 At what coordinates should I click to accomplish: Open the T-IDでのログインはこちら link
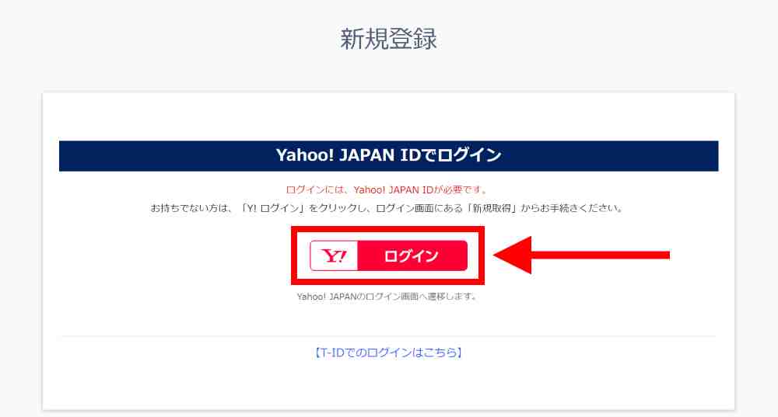click(388, 353)
